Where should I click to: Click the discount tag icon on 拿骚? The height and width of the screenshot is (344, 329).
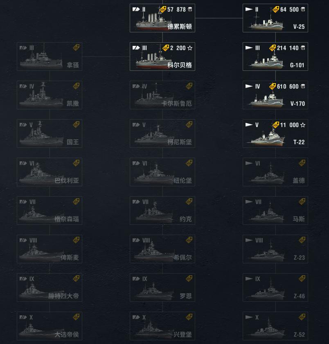(x=76, y=48)
